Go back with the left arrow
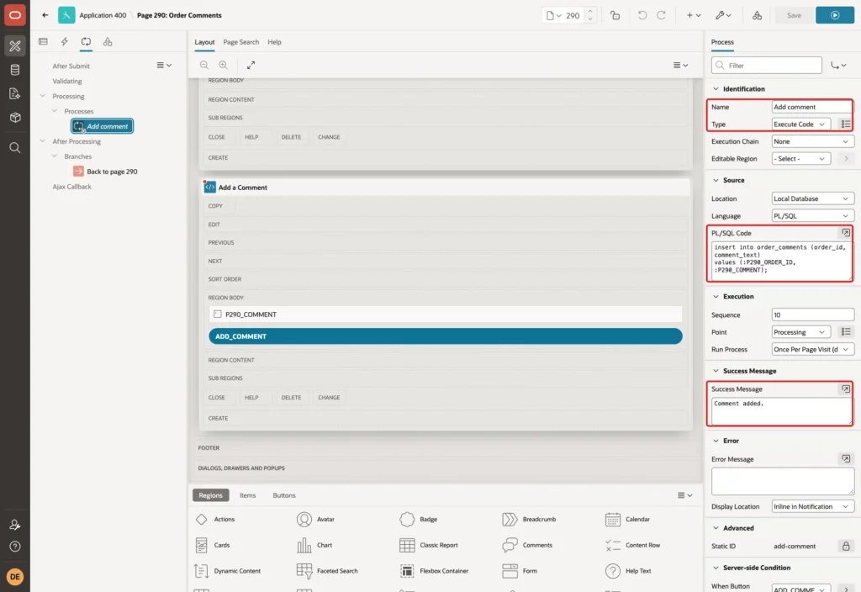This screenshot has width=861, height=592. (x=45, y=15)
